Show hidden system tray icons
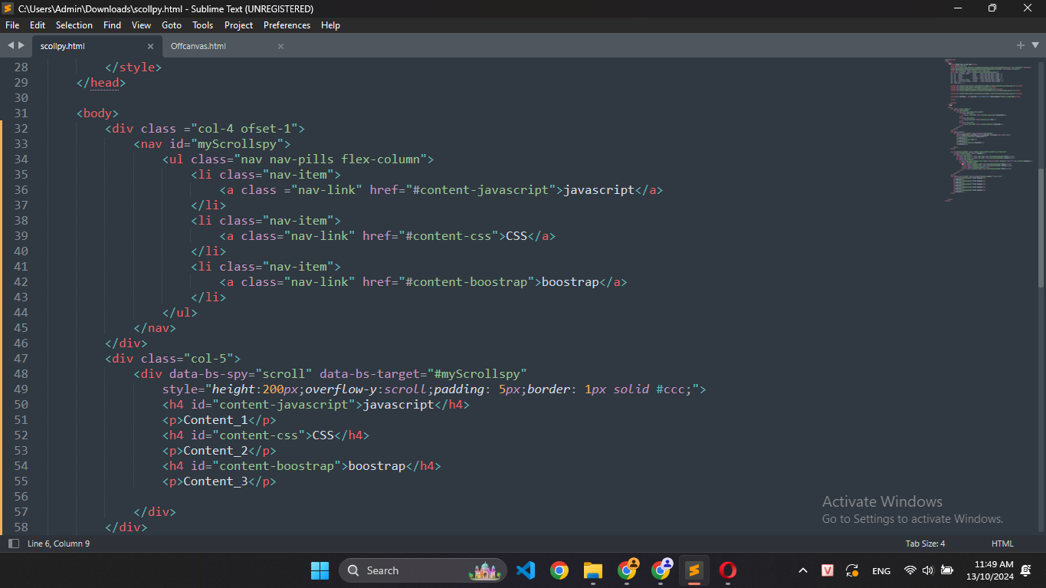Image resolution: width=1046 pixels, height=588 pixels. (x=803, y=570)
